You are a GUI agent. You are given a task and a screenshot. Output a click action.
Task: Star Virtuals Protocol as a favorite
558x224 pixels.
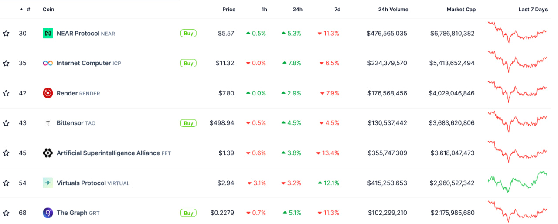tap(6, 183)
